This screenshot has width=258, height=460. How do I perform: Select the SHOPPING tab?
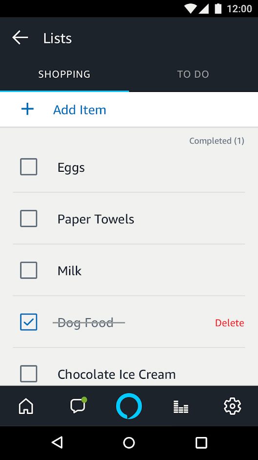click(x=64, y=74)
